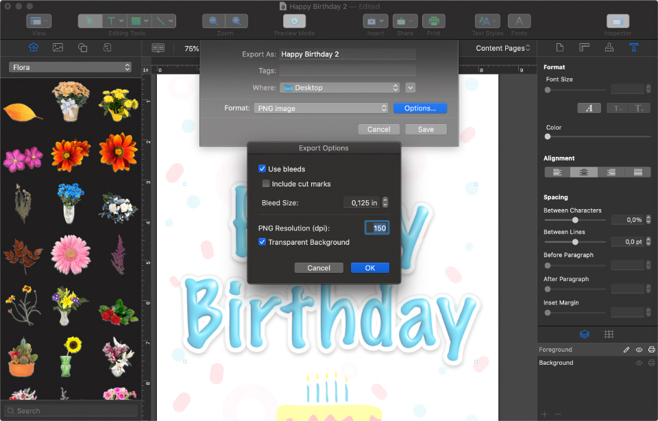
Task: Open the Insert toolbar menu
Action: point(375,21)
